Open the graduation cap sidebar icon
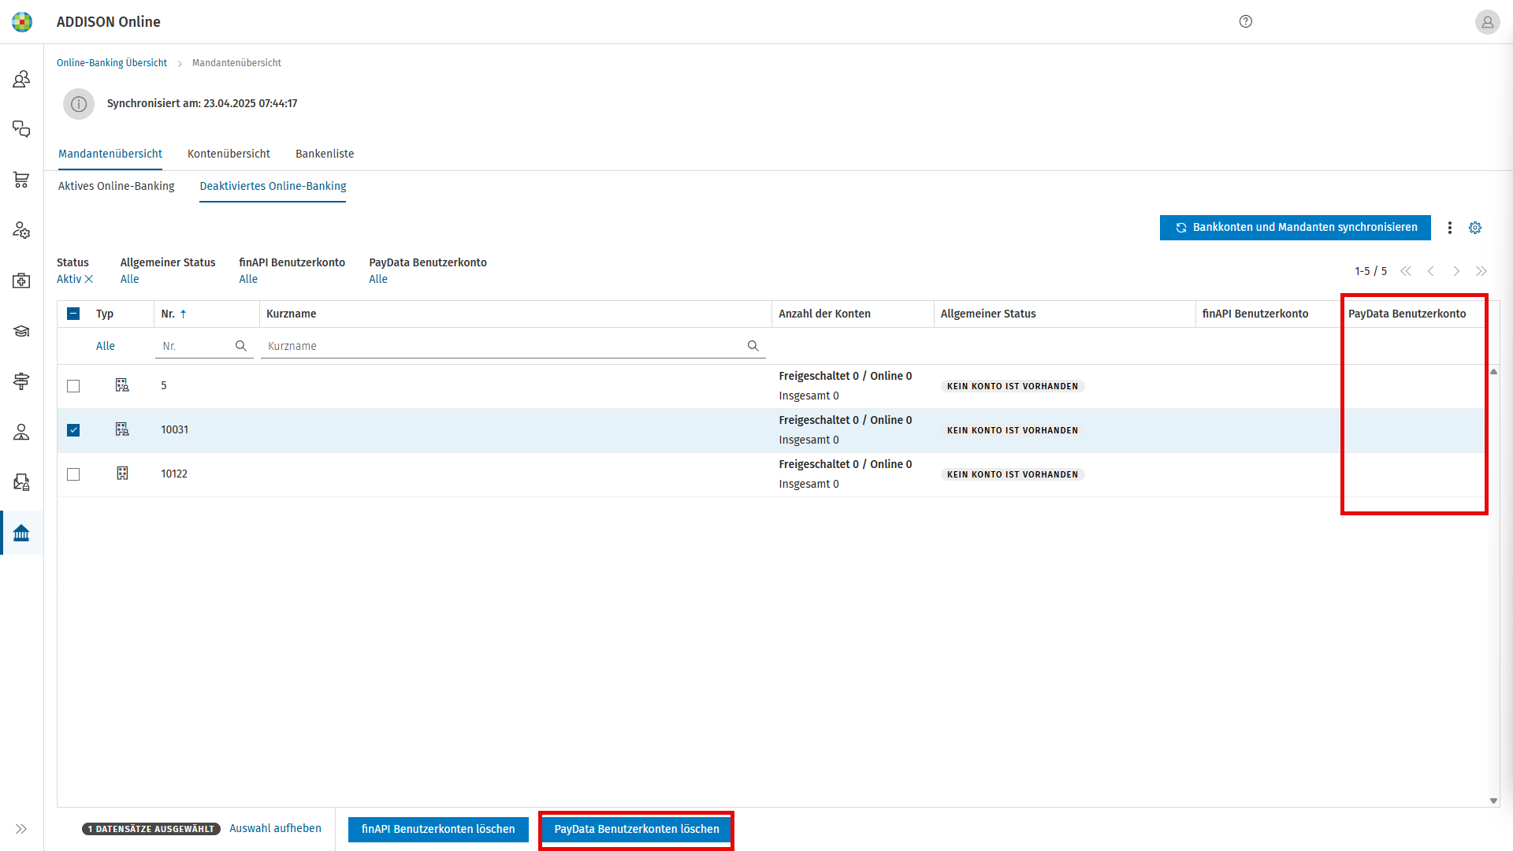 pos(21,331)
